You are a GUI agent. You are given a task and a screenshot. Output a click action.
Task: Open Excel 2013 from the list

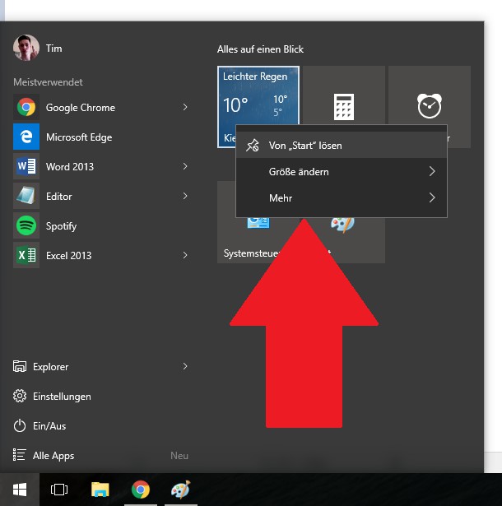pyautogui.click(x=68, y=256)
